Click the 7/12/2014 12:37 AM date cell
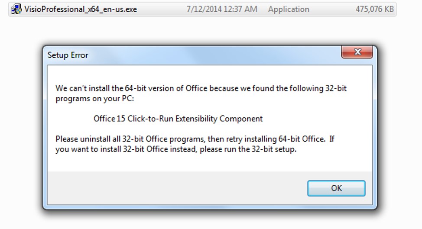The image size is (422, 229). [x=222, y=10]
